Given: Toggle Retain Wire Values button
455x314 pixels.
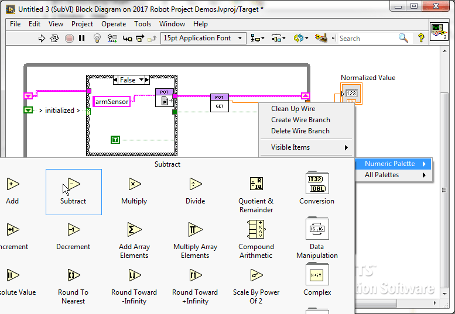Looking at the screenshot, I should coord(112,38).
